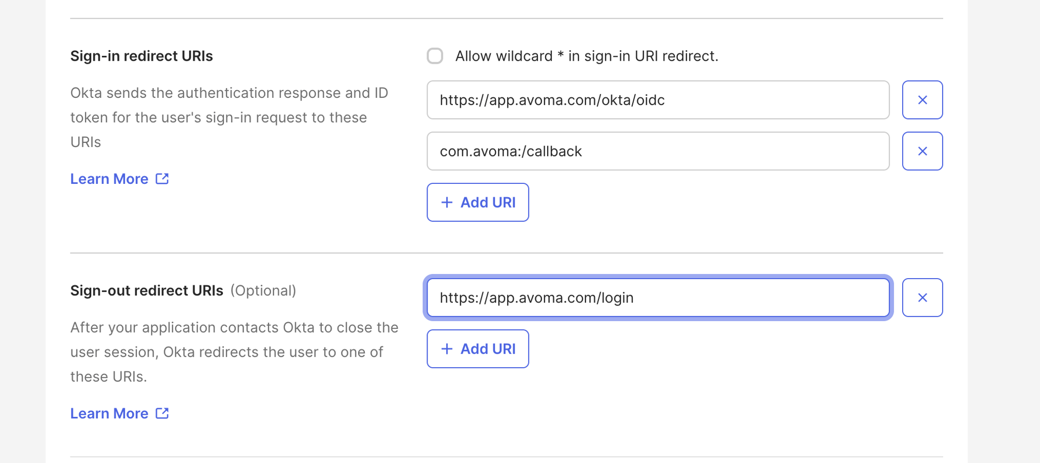Open the external-link icon beside the second Learn More
The width and height of the screenshot is (1040, 463).
point(162,413)
